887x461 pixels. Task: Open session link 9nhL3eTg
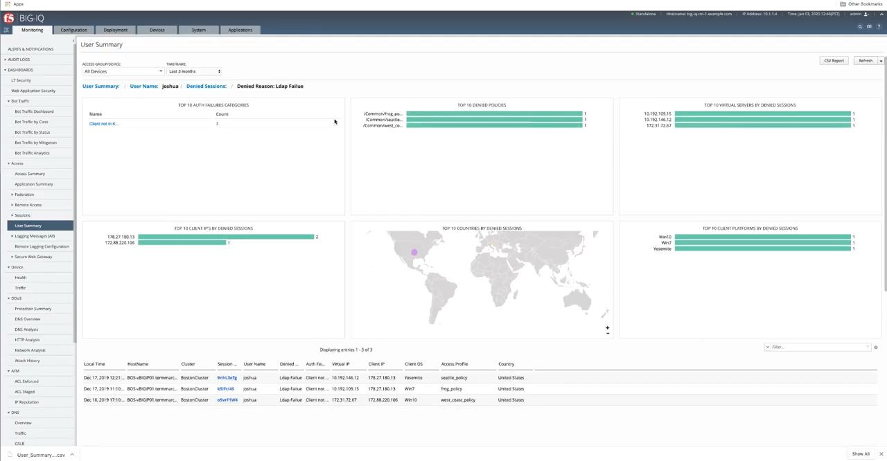click(x=227, y=378)
